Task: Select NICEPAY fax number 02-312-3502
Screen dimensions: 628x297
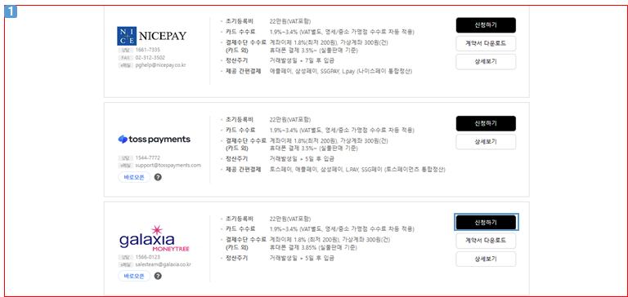Action: pos(150,58)
